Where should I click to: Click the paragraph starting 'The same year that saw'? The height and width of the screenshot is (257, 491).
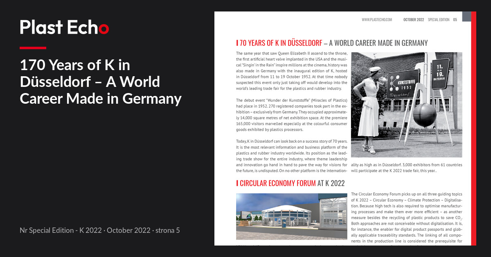point(292,71)
